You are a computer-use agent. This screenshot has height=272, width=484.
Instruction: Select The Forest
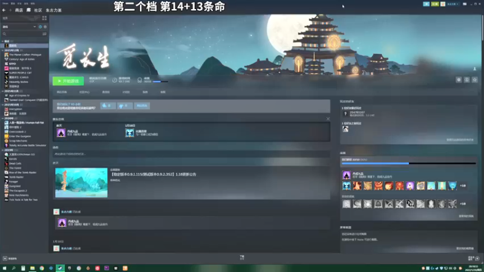(15, 168)
